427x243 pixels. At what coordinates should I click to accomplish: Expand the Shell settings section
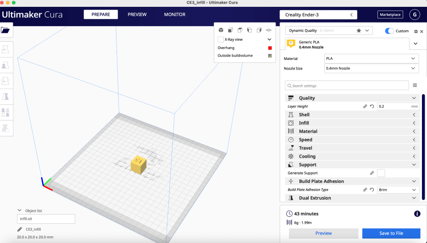(x=352, y=115)
